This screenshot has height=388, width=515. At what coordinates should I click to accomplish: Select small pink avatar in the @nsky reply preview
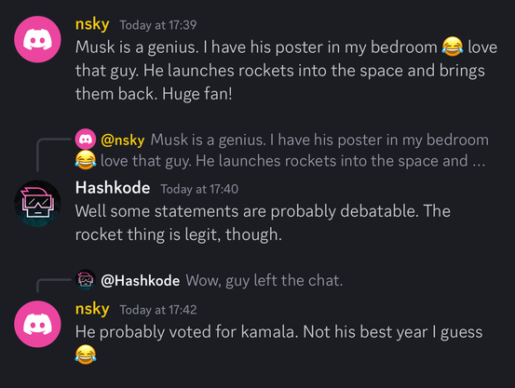pyautogui.click(x=86, y=140)
